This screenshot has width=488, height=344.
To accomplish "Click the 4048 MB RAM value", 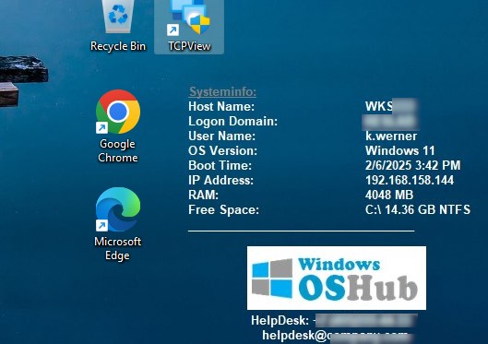I will [389, 195].
